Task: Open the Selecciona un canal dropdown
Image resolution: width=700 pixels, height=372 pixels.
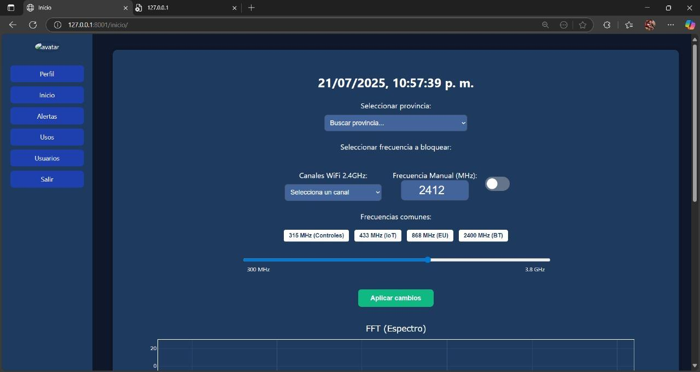Action: (x=333, y=192)
